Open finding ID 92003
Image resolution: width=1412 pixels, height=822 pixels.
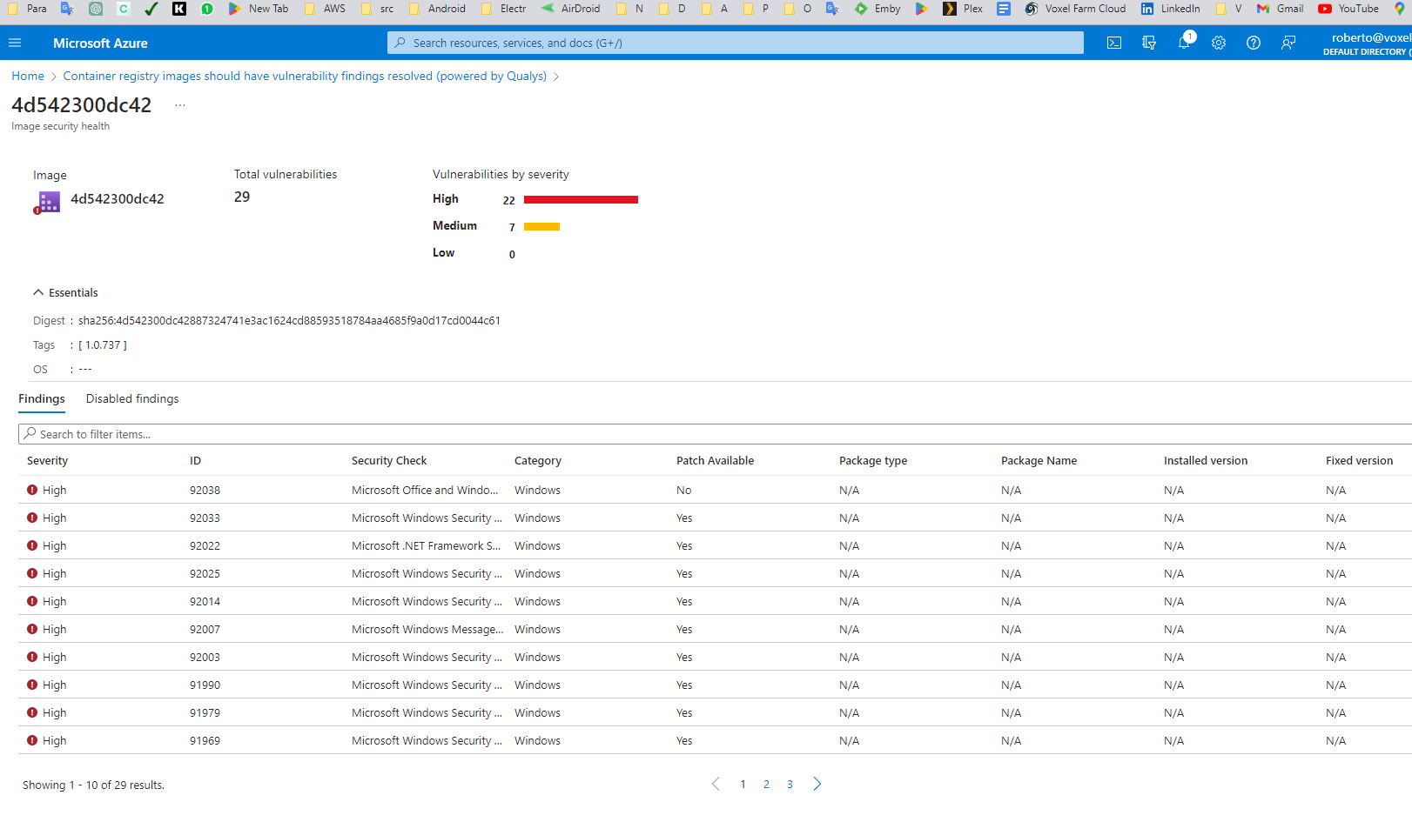coord(205,658)
